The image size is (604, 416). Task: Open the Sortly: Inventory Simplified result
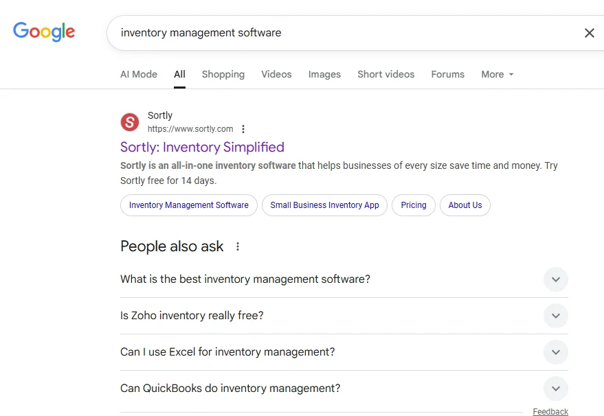tap(202, 147)
